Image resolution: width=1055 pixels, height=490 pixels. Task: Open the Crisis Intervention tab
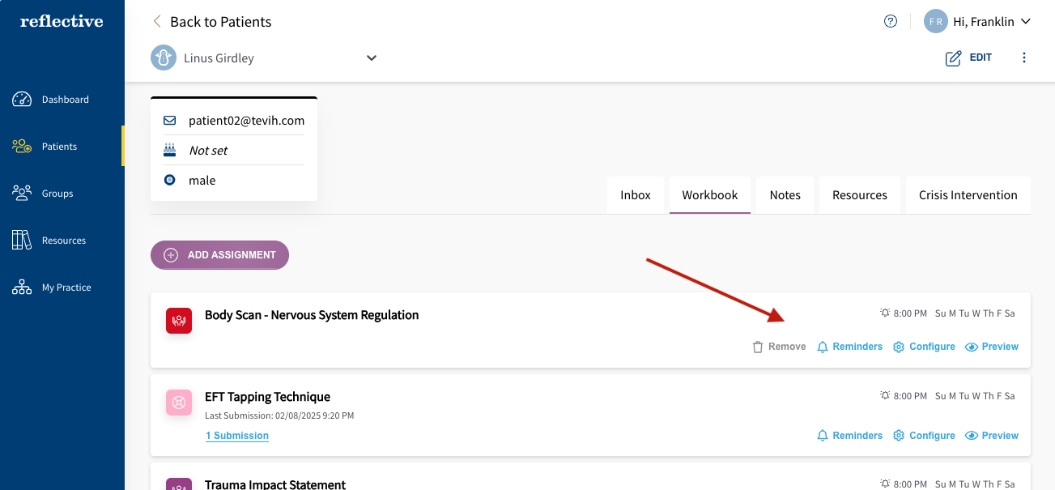968,194
